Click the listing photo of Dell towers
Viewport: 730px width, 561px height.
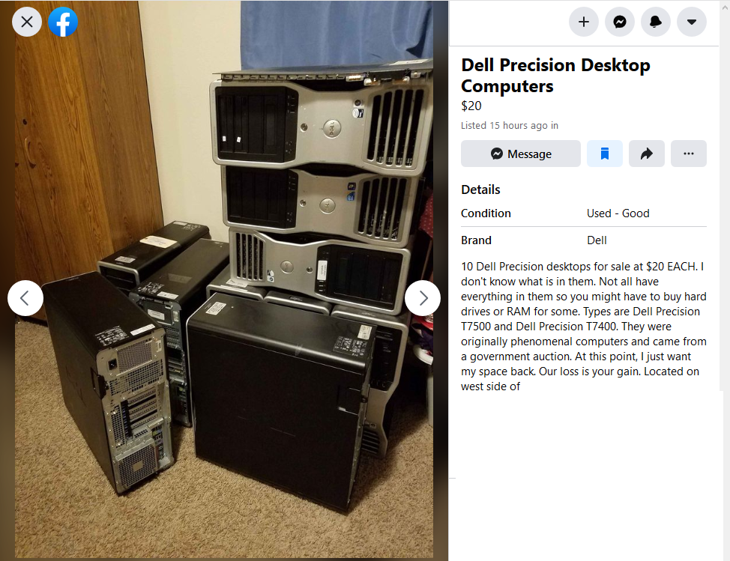[224, 279]
